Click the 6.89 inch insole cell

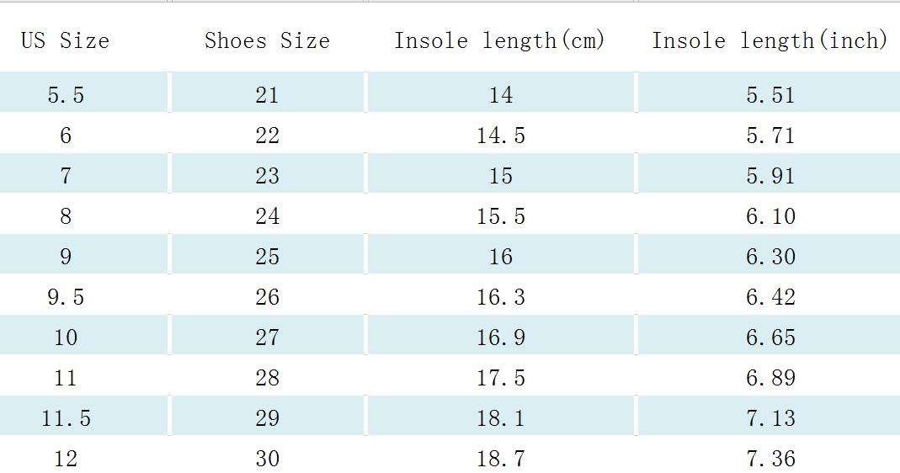(770, 378)
